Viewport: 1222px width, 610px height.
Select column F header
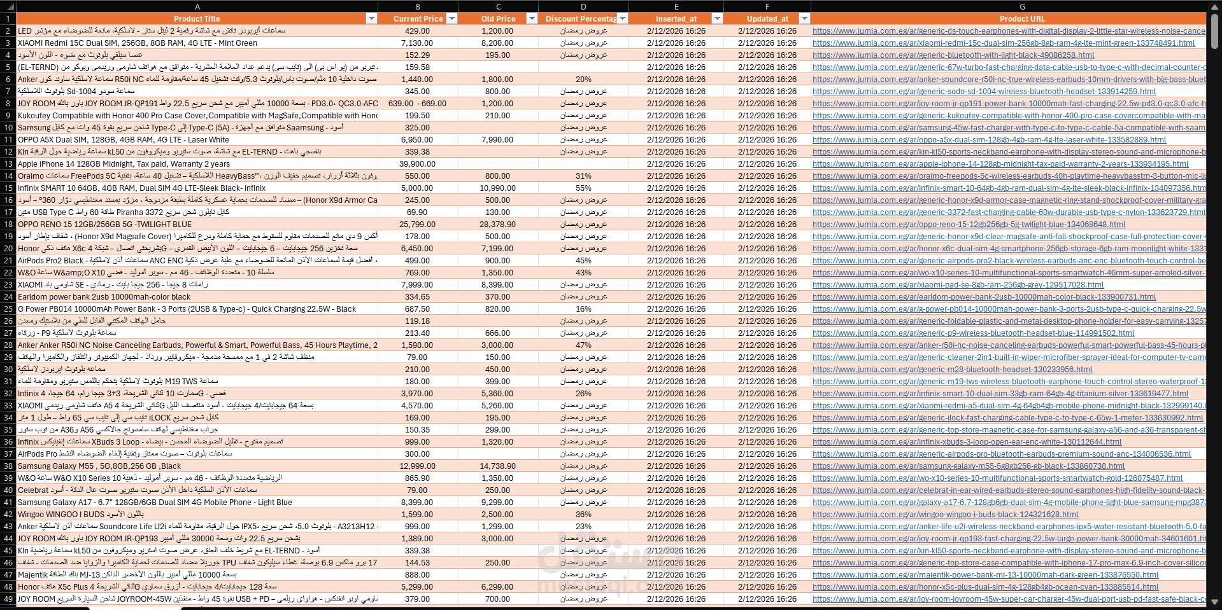[767, 6]
